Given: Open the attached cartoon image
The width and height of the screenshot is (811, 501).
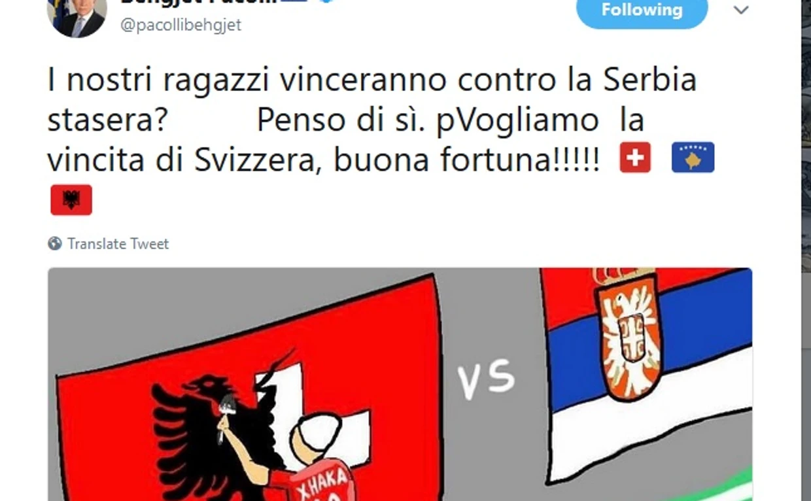Looking at the screenshot, I should click(400, 385).
